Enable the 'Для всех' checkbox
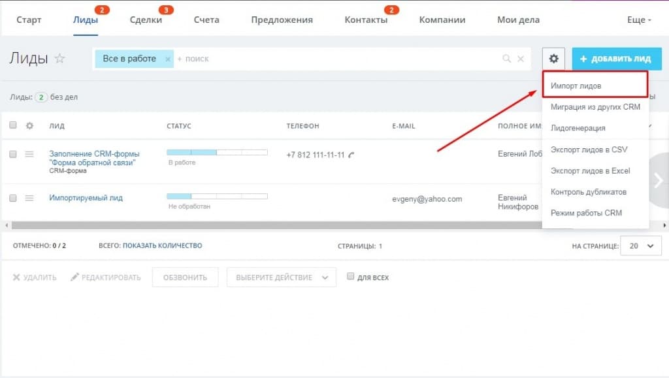This screenshot has height=378, width=669. coord(351,277)
